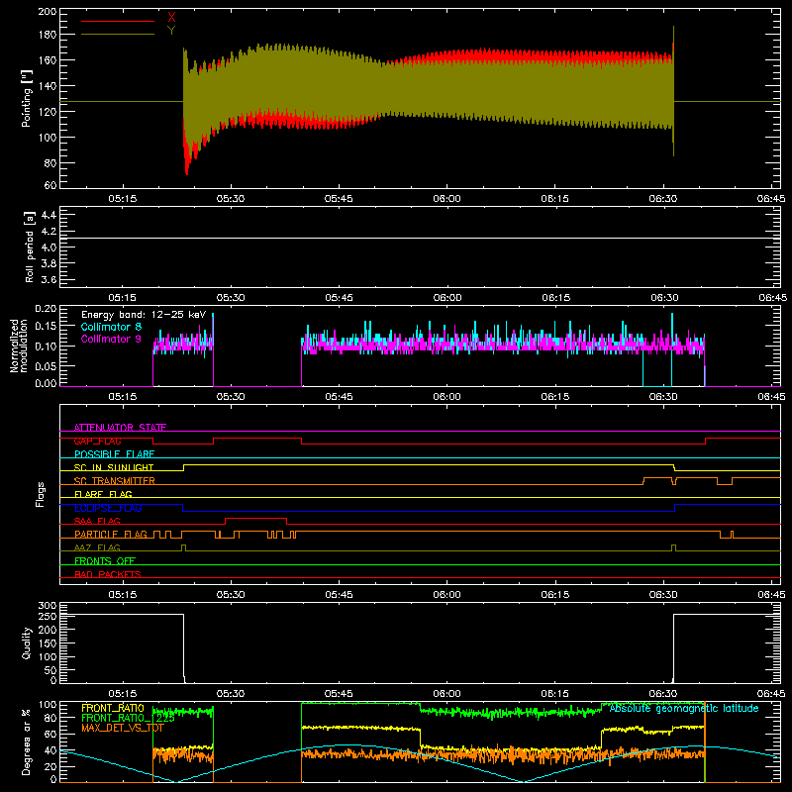Screen dimensions: 792x792
Task: Click the red X legend line sample
Action: click(118, 21)
